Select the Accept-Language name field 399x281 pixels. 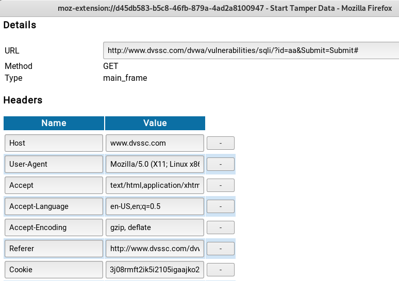[54, 206]
